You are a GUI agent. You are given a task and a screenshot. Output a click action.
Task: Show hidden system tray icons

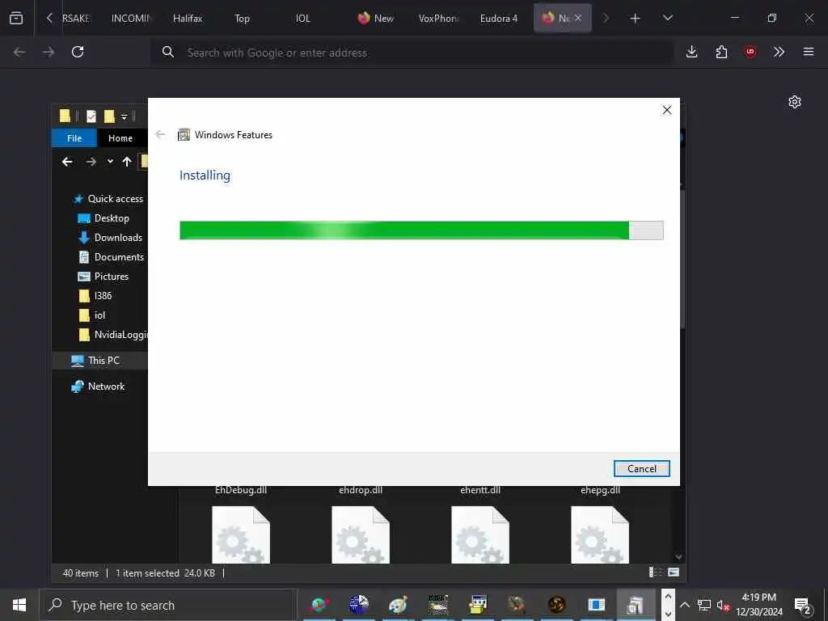coord(684,605)
